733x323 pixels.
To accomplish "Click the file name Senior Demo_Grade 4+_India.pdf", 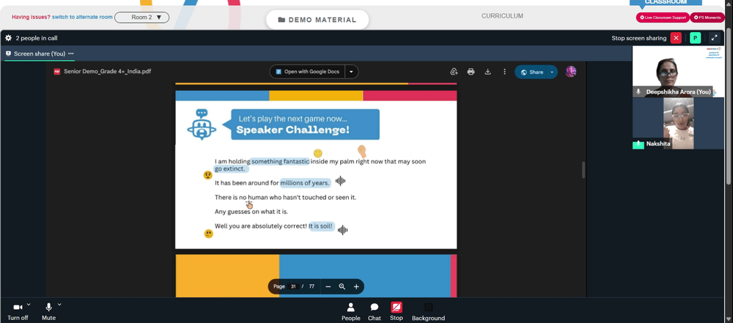I will 108,72.
